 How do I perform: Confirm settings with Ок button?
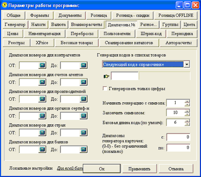coord(101,169)
